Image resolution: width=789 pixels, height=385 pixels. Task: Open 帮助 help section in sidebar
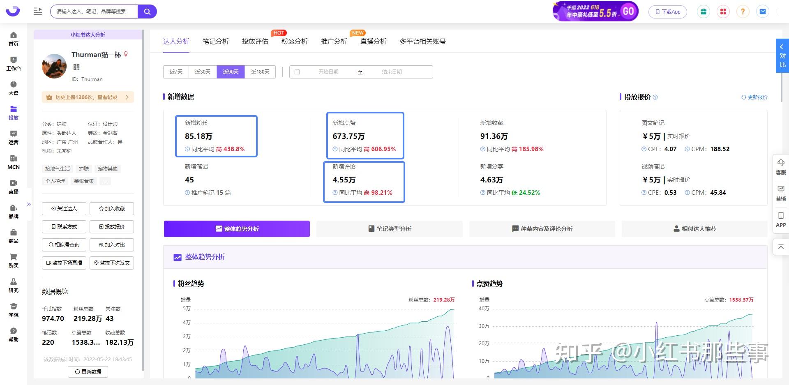14,335
